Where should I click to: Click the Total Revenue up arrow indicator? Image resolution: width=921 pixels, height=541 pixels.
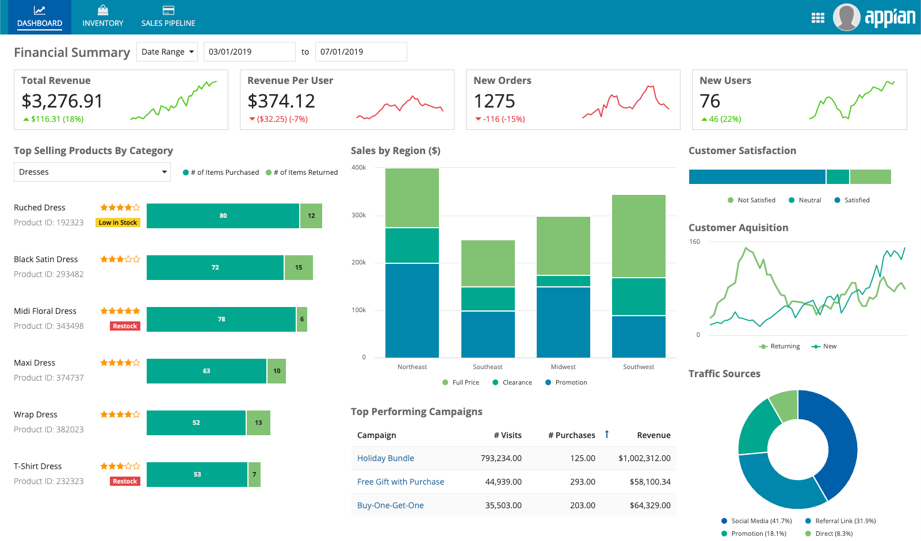tap(25, 120)
